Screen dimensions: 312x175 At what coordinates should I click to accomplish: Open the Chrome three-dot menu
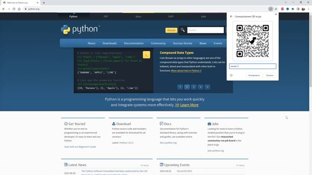pos(309,9)
